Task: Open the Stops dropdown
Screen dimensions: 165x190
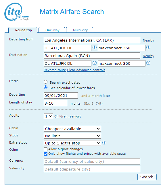Action: tap(72, 136)
